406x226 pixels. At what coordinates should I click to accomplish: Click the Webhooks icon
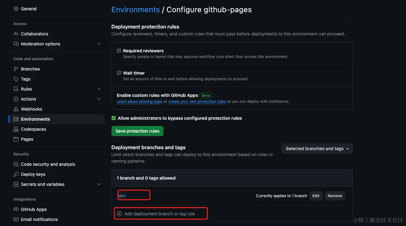pyautogui.click(x=16, y=109)
